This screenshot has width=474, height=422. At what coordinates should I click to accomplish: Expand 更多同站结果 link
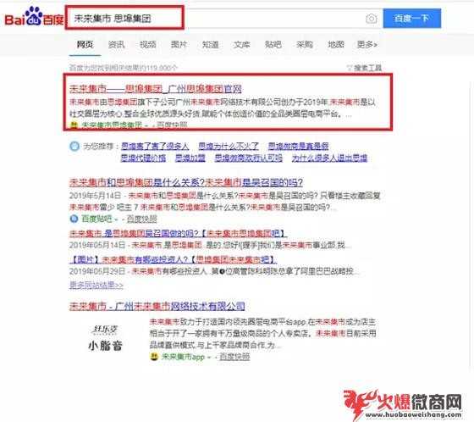(x=96, y=285)
